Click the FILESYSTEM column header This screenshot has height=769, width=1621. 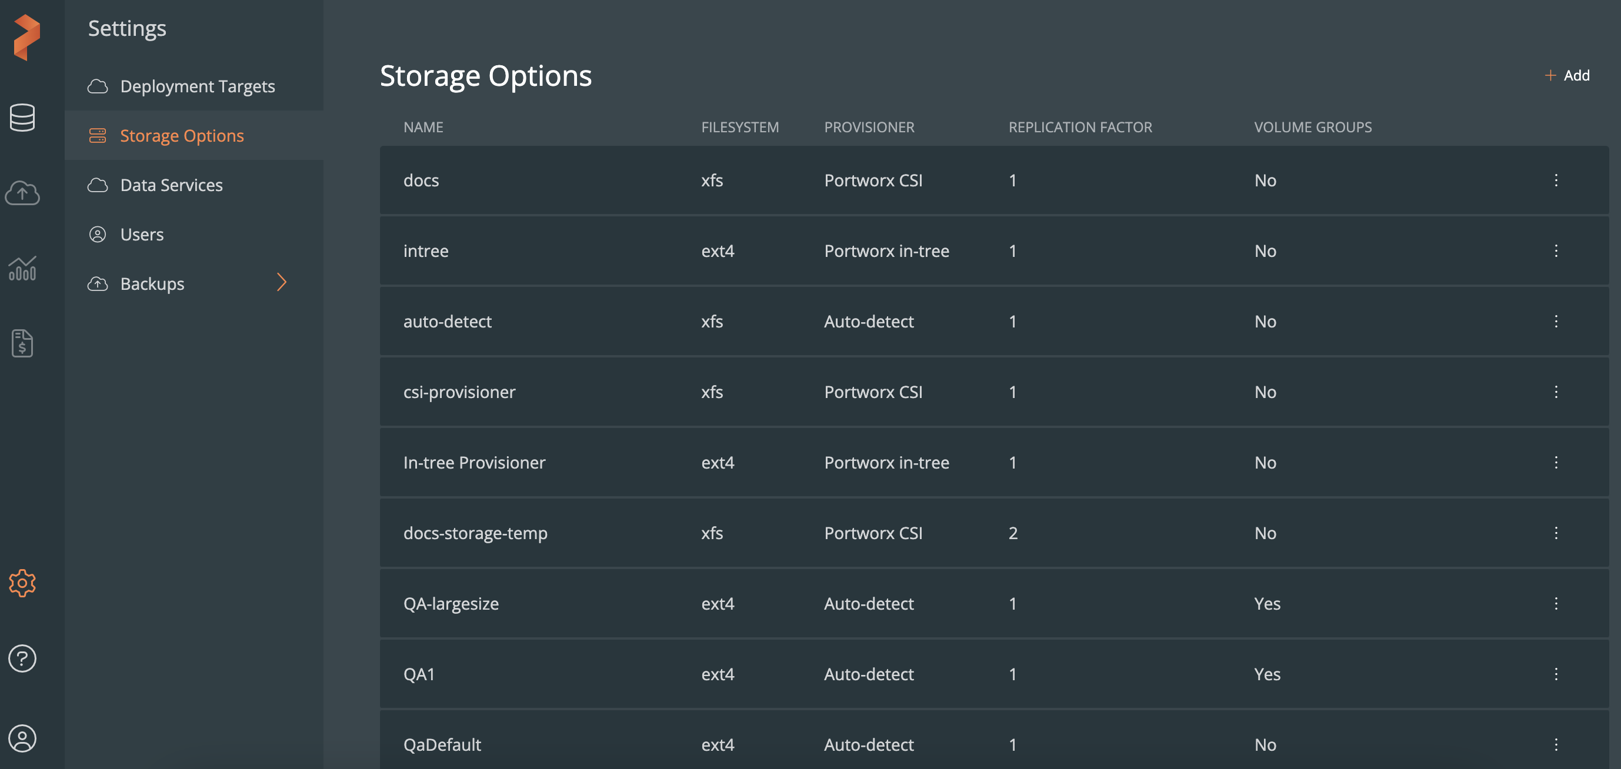(x=740, y=127)
